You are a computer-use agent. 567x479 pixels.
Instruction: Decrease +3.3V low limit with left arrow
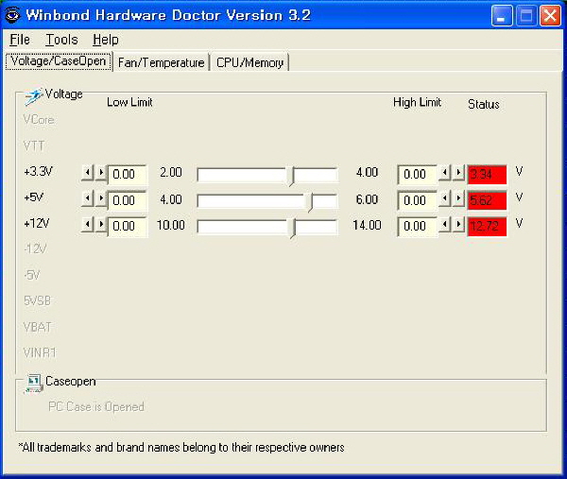coord(87,173)
